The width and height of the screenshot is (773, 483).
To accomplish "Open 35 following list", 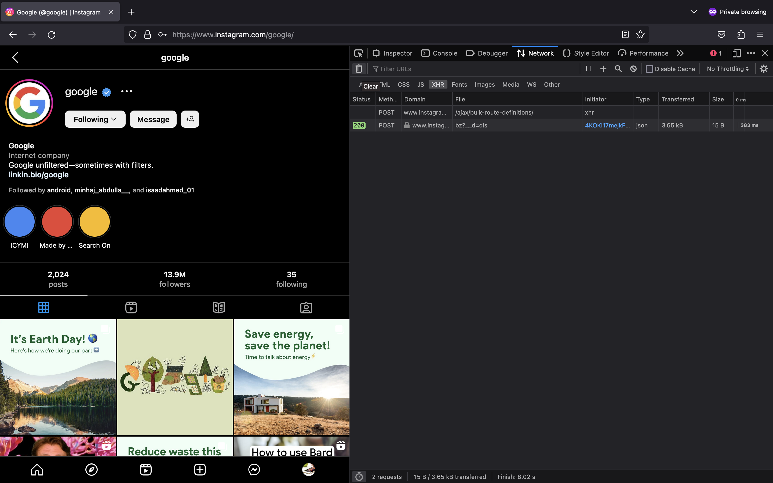I will click(291, 279).
